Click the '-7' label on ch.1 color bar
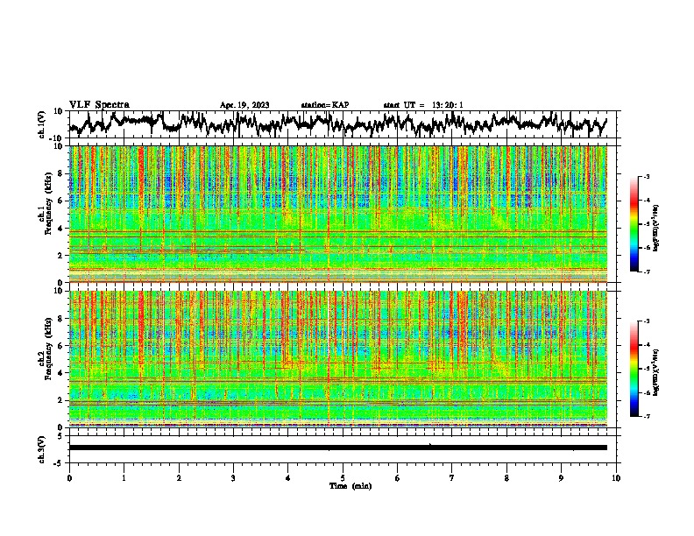Screen dimensions: 694x536 [646, 272]
